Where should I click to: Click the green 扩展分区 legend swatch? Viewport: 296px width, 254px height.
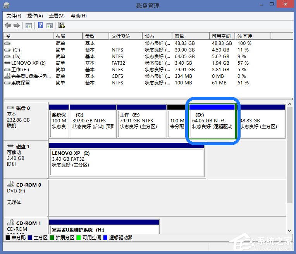point(52,238)
